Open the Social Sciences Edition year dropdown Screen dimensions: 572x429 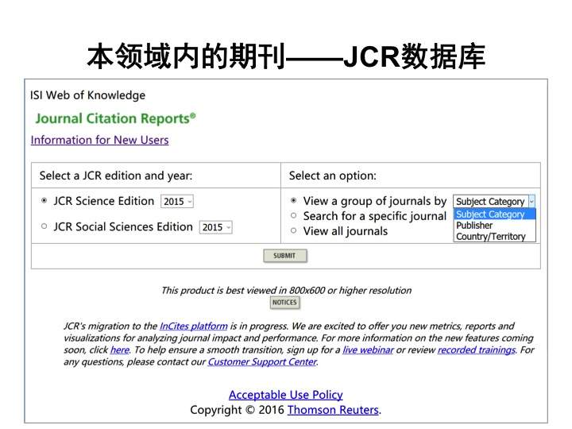point(216,227)
